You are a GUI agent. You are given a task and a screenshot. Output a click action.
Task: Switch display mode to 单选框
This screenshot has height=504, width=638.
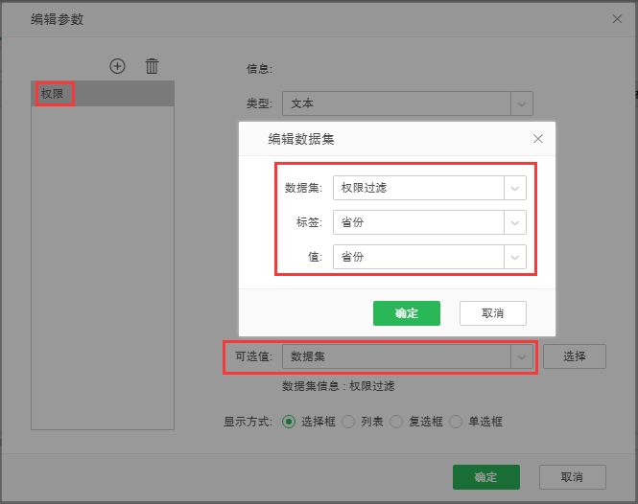point(456,422)
